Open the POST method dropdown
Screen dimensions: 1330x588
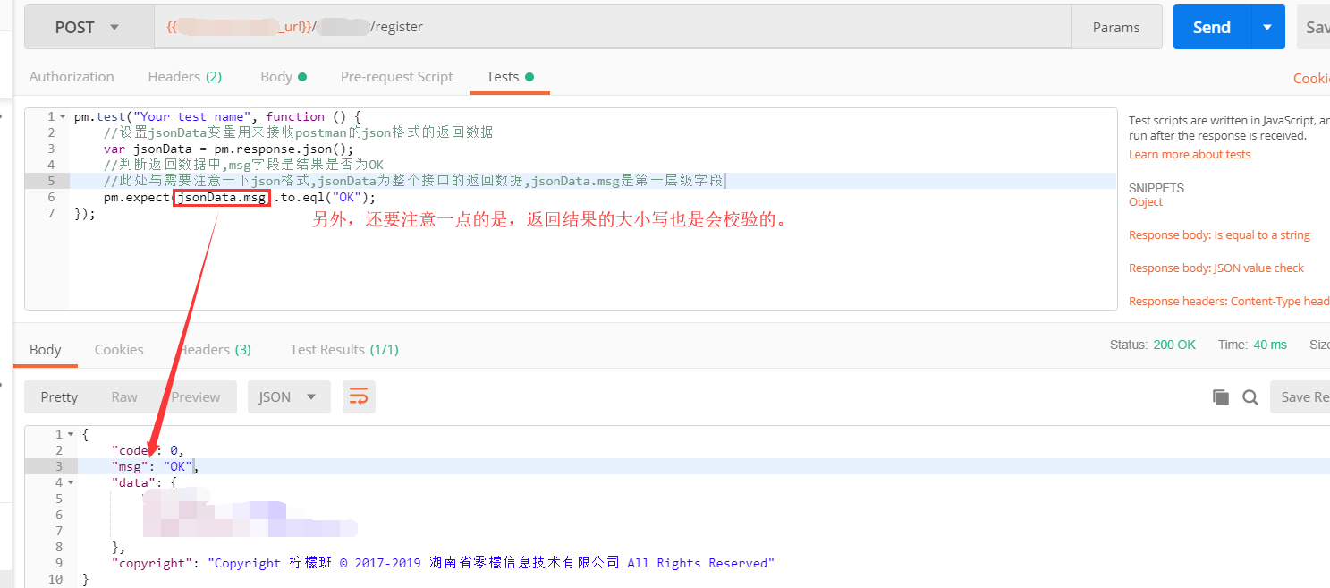tap(87, 27)
